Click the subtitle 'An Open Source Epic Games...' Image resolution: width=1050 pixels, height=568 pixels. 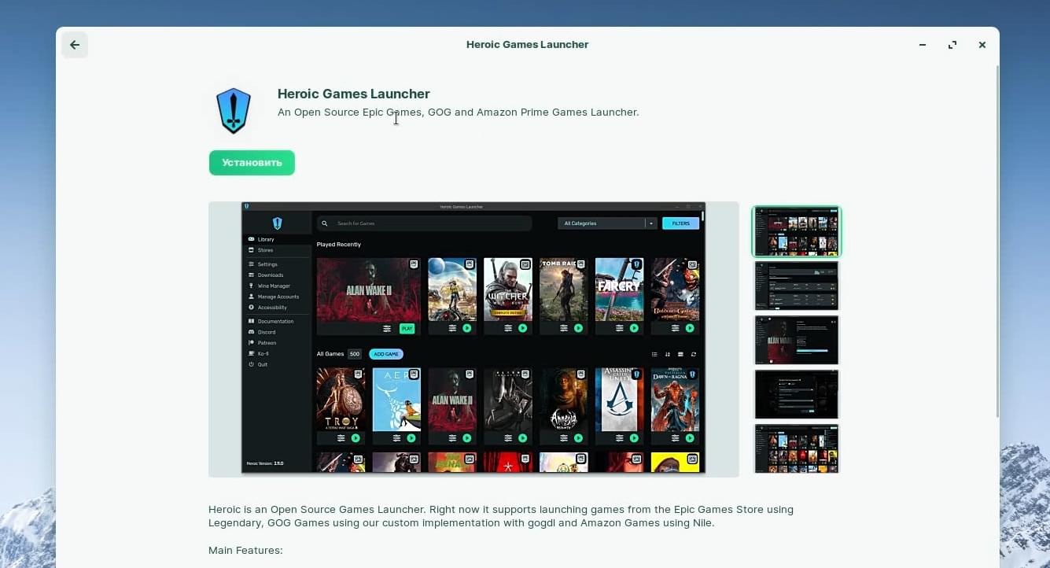pos(458,112)
